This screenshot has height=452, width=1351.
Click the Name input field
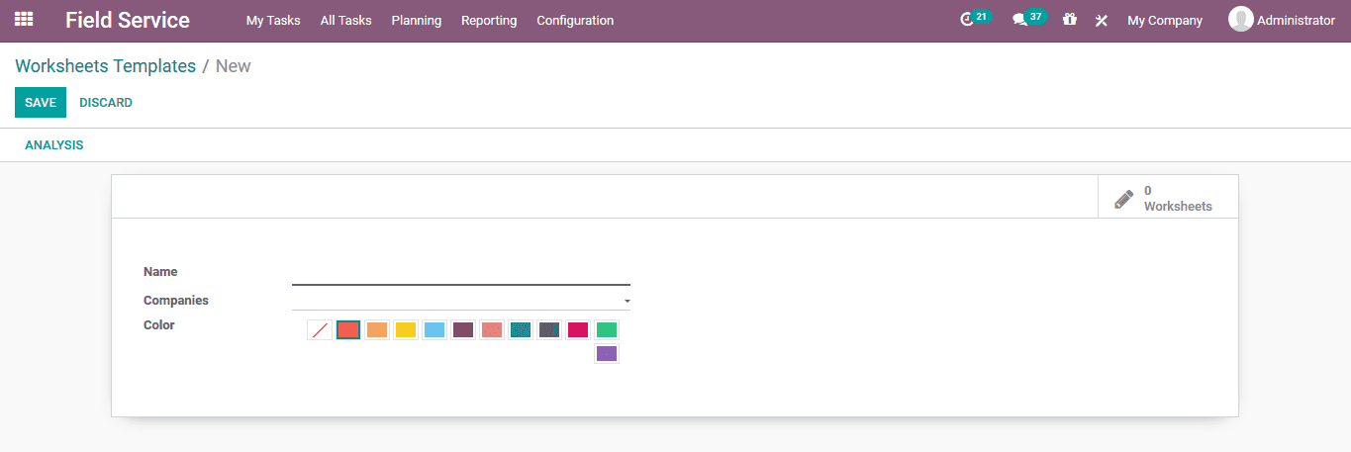[461, 274]
